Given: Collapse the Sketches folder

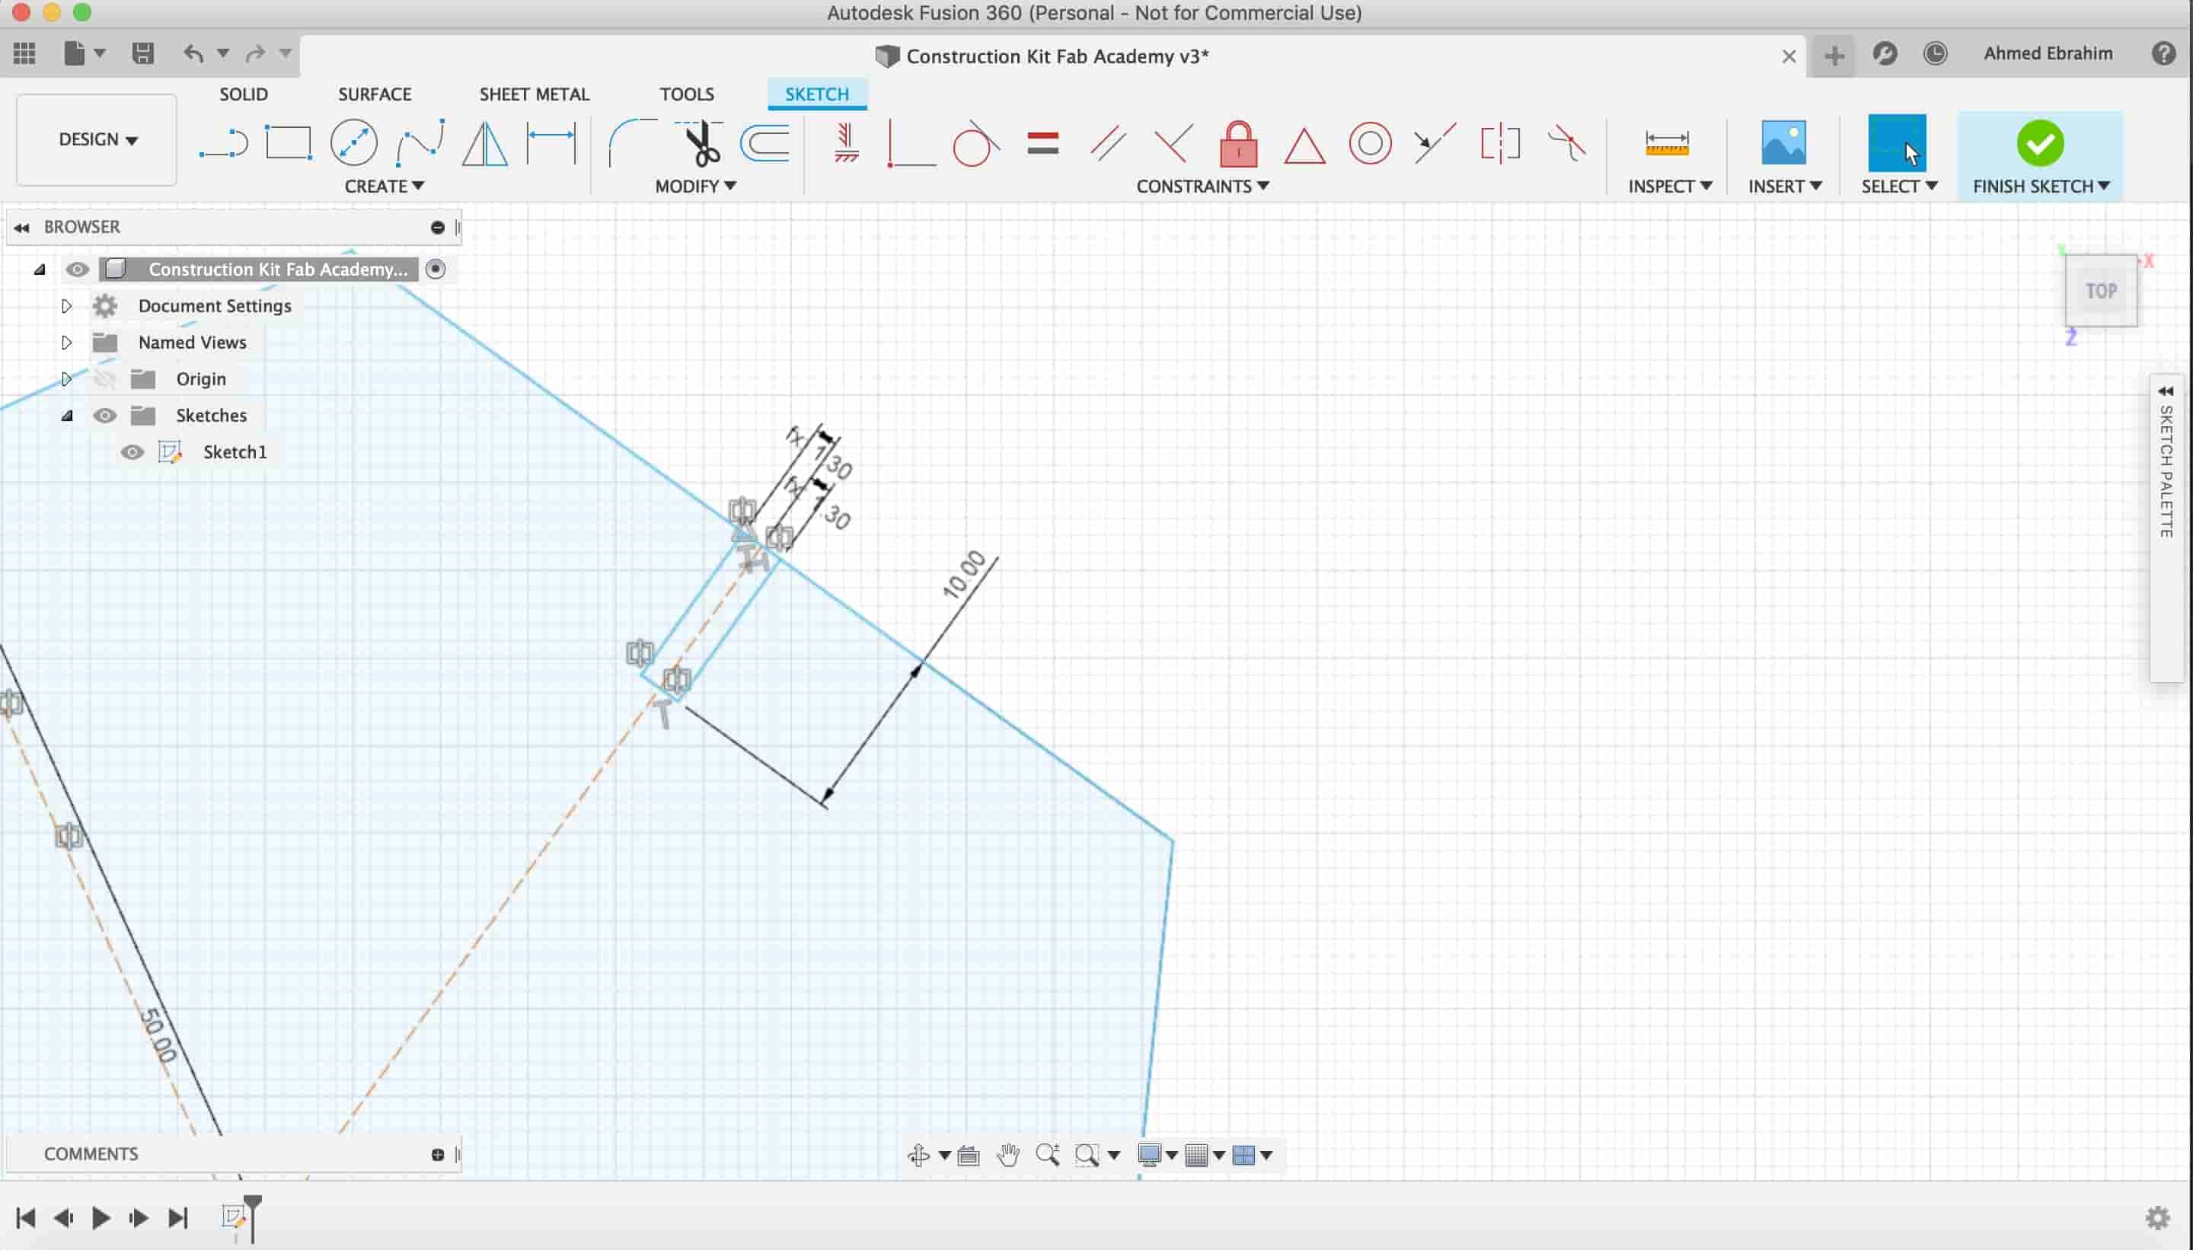Looking at the screenshot, I should click(66, 416).
